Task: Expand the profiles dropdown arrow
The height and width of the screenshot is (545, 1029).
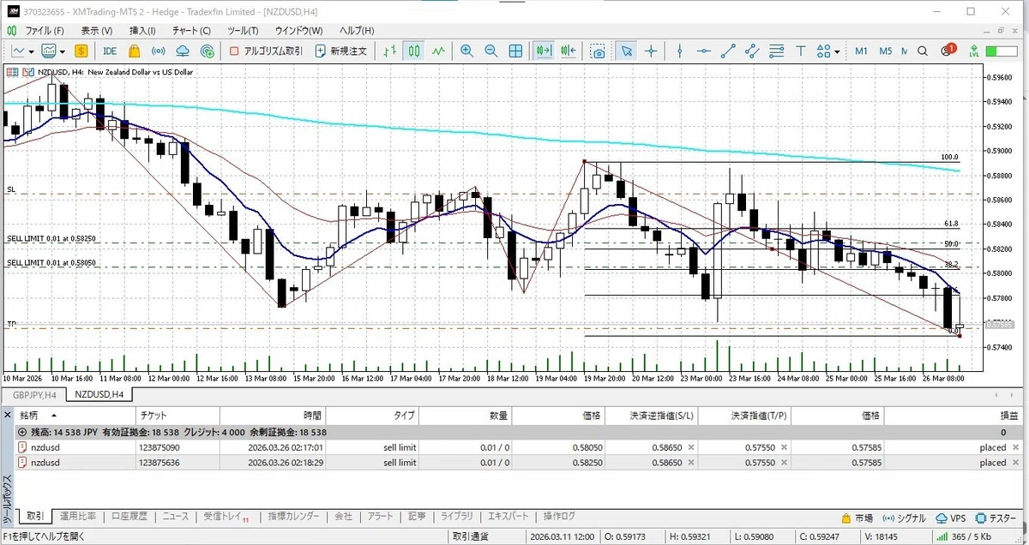Action: [63, 51]
